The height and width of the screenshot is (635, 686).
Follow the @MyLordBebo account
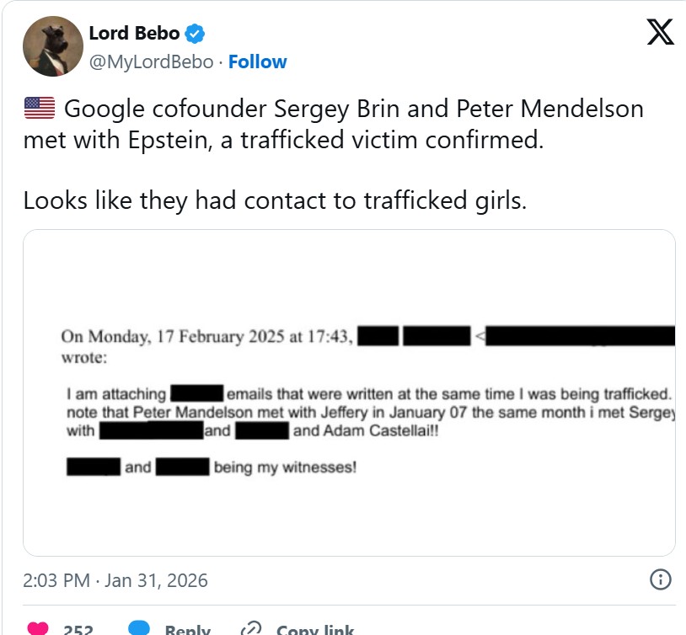(257, 61)
